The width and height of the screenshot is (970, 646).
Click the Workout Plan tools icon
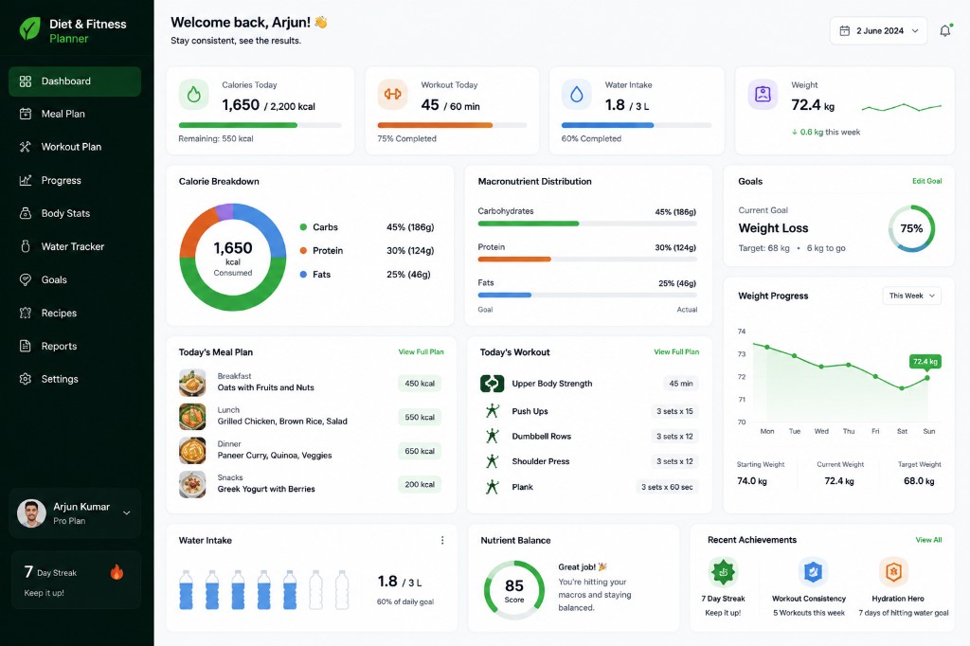(26, 147)
